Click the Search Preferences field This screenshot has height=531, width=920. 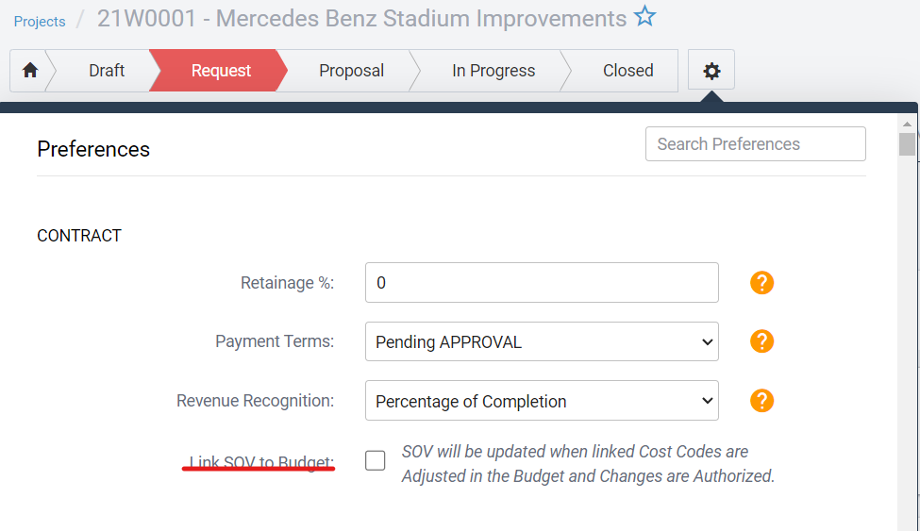tap(755, 144)
